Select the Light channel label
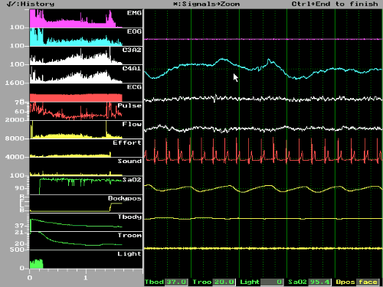This screenshot has width=383, height=287. point(129,254)
